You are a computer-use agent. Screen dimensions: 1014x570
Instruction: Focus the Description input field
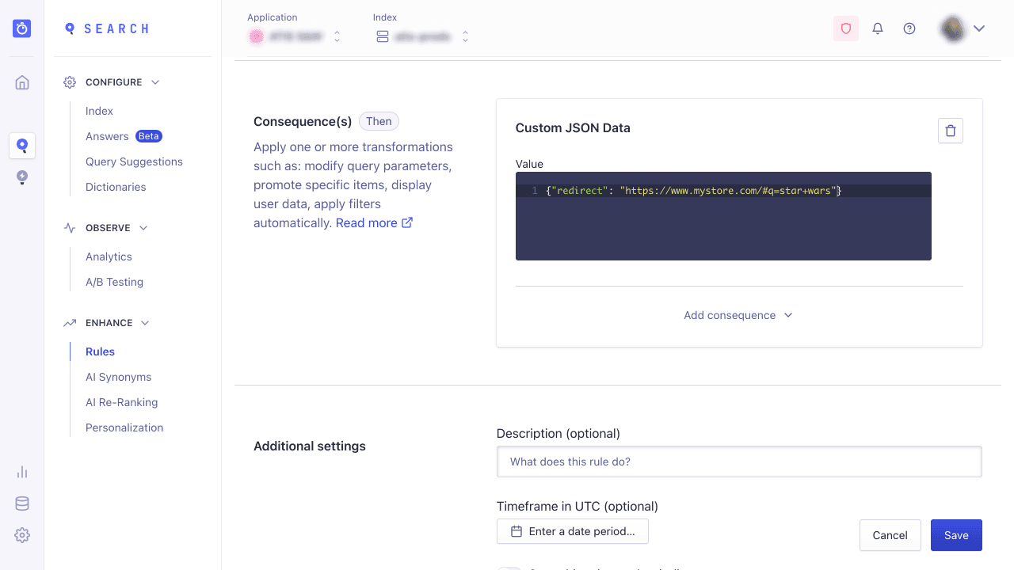pos(738,462)
